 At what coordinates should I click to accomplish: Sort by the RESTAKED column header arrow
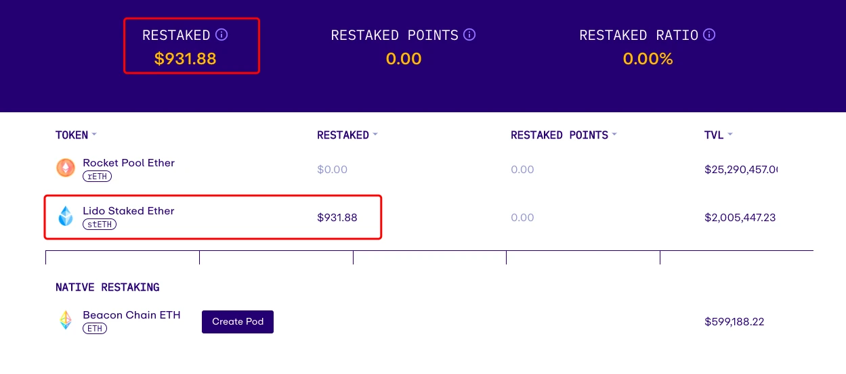pyautogui.click(x=375, y=135)
